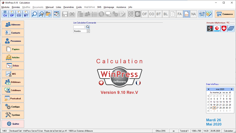
Task: Click the BL delivery note toolbar button
Action: click(x=166, y=14)
